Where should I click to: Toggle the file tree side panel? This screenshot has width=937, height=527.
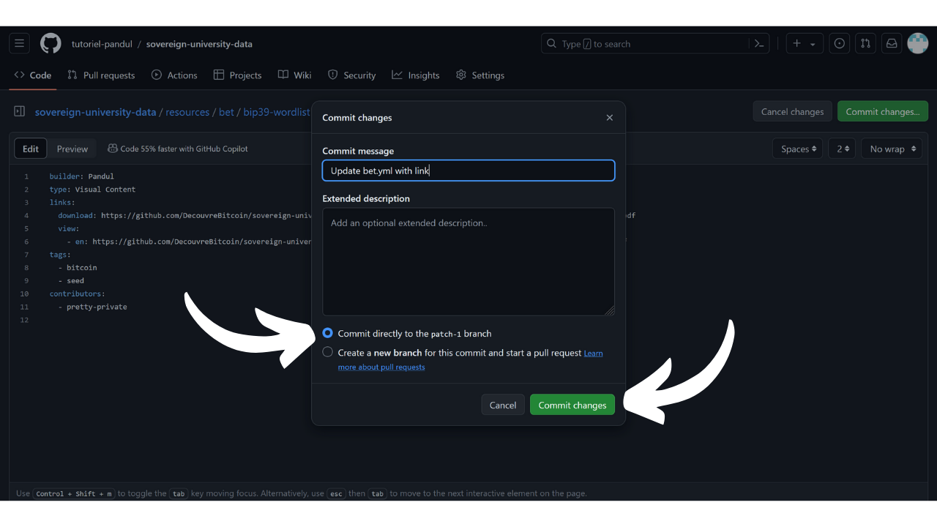(x=20, y=112)
